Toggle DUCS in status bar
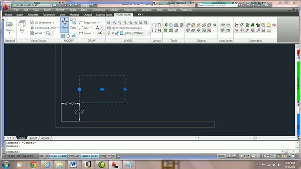Screen dimensions: 301x169 [95, 156]
